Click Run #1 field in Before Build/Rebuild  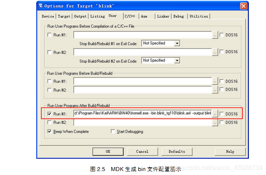pyautogui.click(x=143, y=81)
